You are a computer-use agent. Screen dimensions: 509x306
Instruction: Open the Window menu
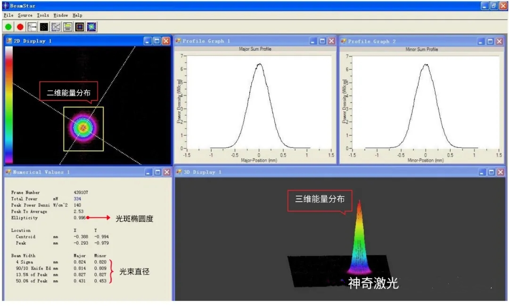[x=61, y=16]
